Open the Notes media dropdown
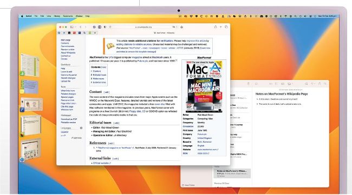The image size is (352, 195). click(290, 84)
